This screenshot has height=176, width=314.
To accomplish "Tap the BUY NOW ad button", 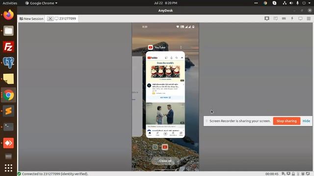I will point(165,98).
